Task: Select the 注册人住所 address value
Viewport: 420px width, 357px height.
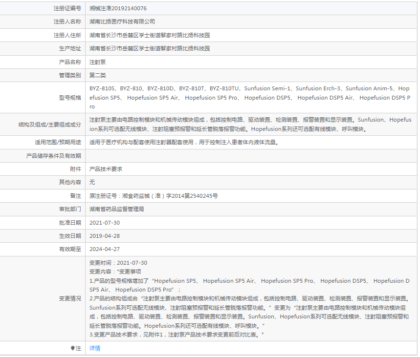Action: click(150, 35)
